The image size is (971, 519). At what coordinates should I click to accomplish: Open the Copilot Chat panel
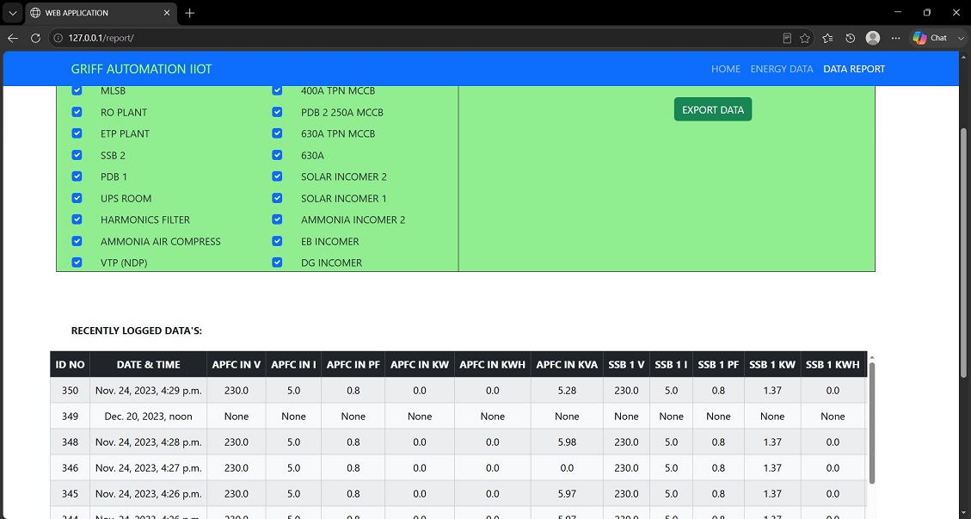coord(930,38)
